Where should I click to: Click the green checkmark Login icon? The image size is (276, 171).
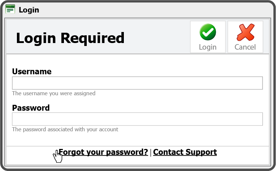208,32
